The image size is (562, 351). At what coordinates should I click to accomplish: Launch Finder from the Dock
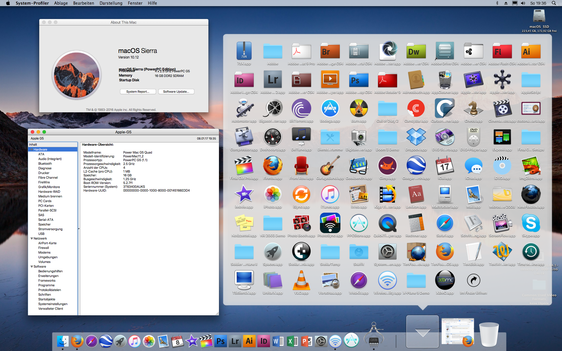63,341
